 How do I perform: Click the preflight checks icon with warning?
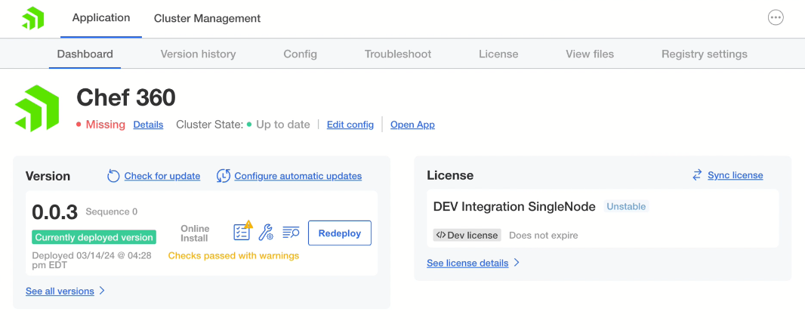242,232
